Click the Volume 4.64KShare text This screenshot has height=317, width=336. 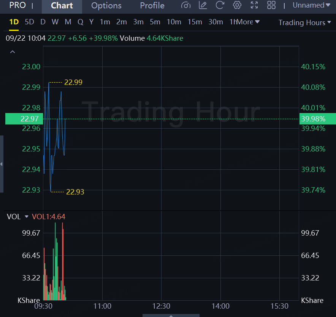click(151, 38)
